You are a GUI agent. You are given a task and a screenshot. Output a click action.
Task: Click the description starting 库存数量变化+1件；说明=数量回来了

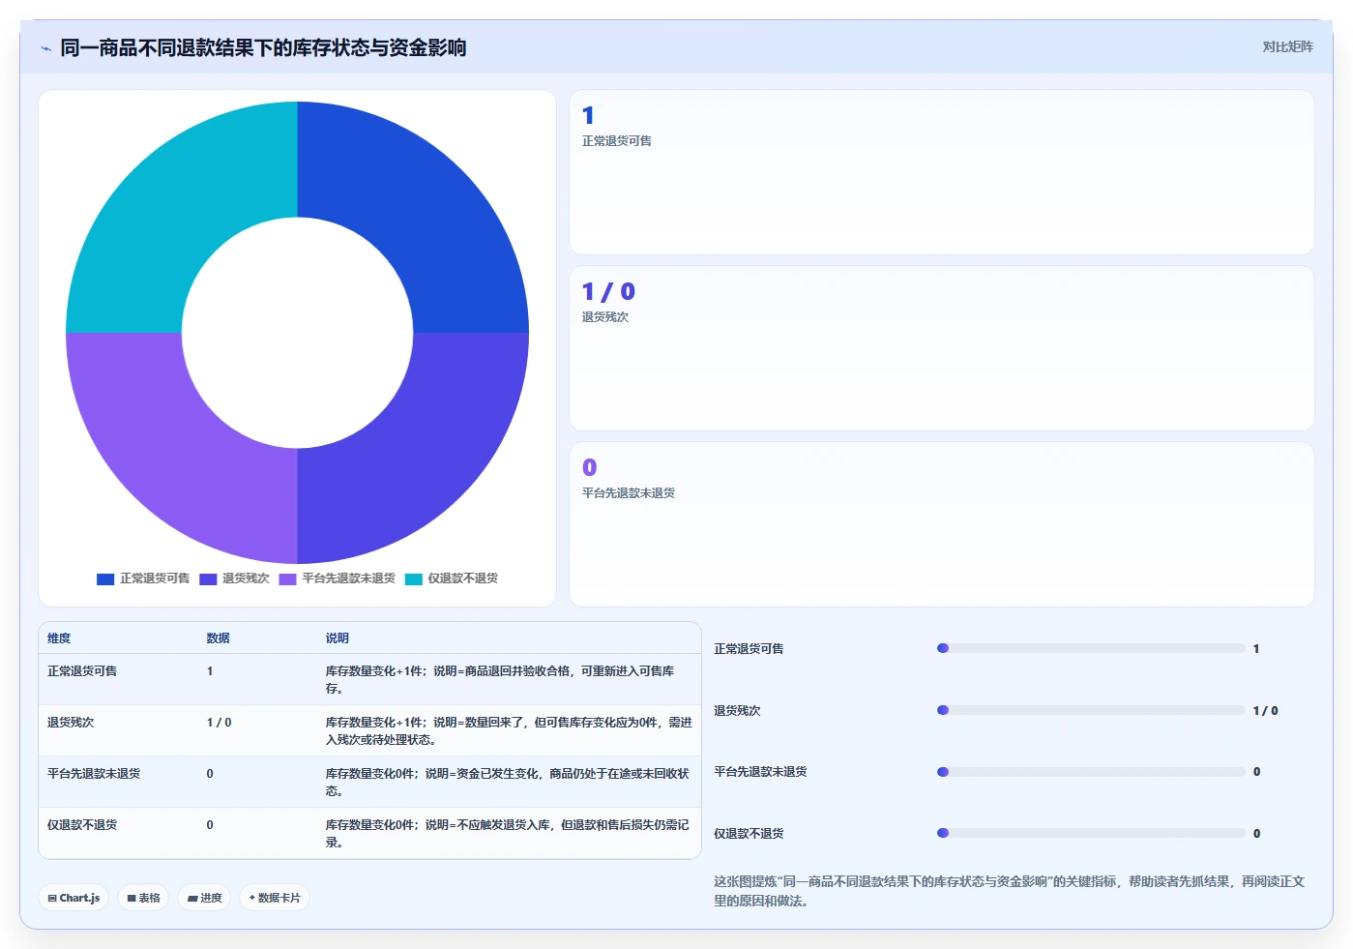click(509, 731)
